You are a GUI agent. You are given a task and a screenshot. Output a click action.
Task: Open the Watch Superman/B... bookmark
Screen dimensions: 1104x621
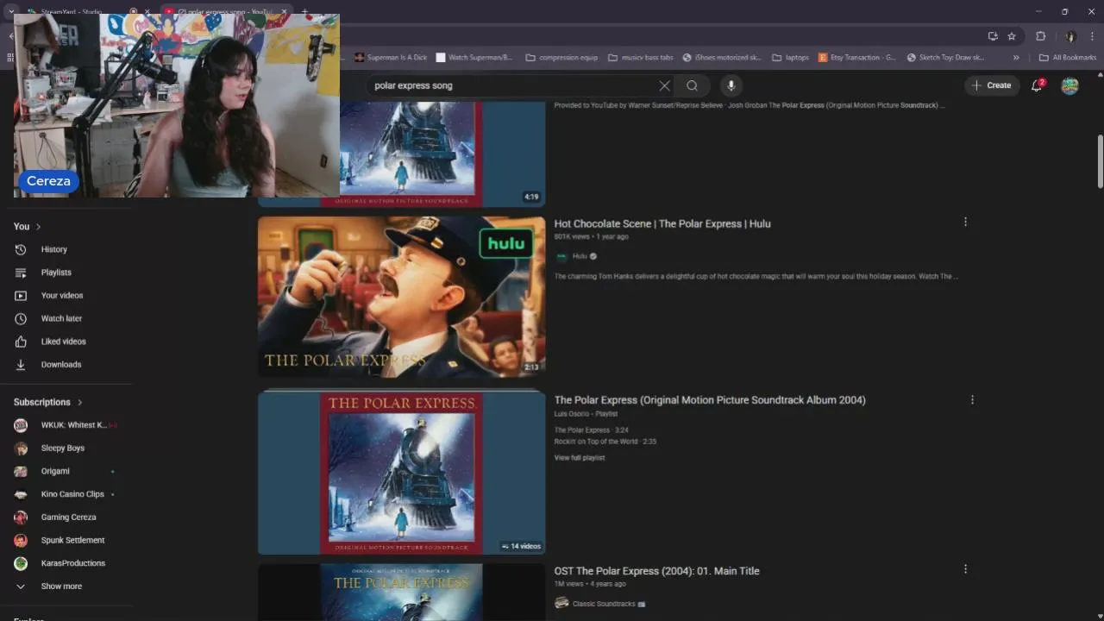coord(474,58)
